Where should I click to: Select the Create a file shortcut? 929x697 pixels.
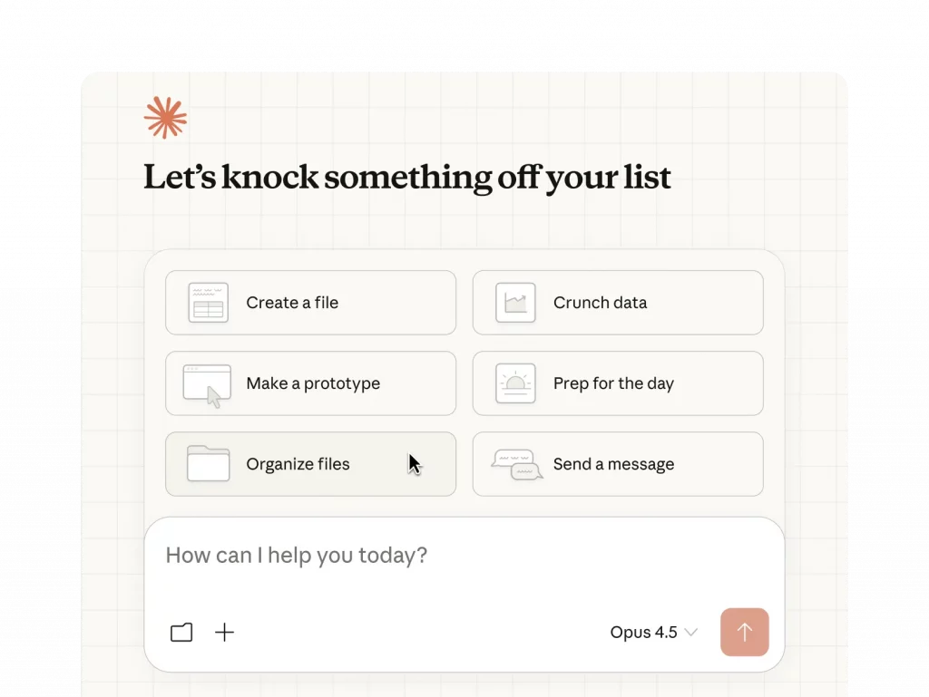click(310, 303)
